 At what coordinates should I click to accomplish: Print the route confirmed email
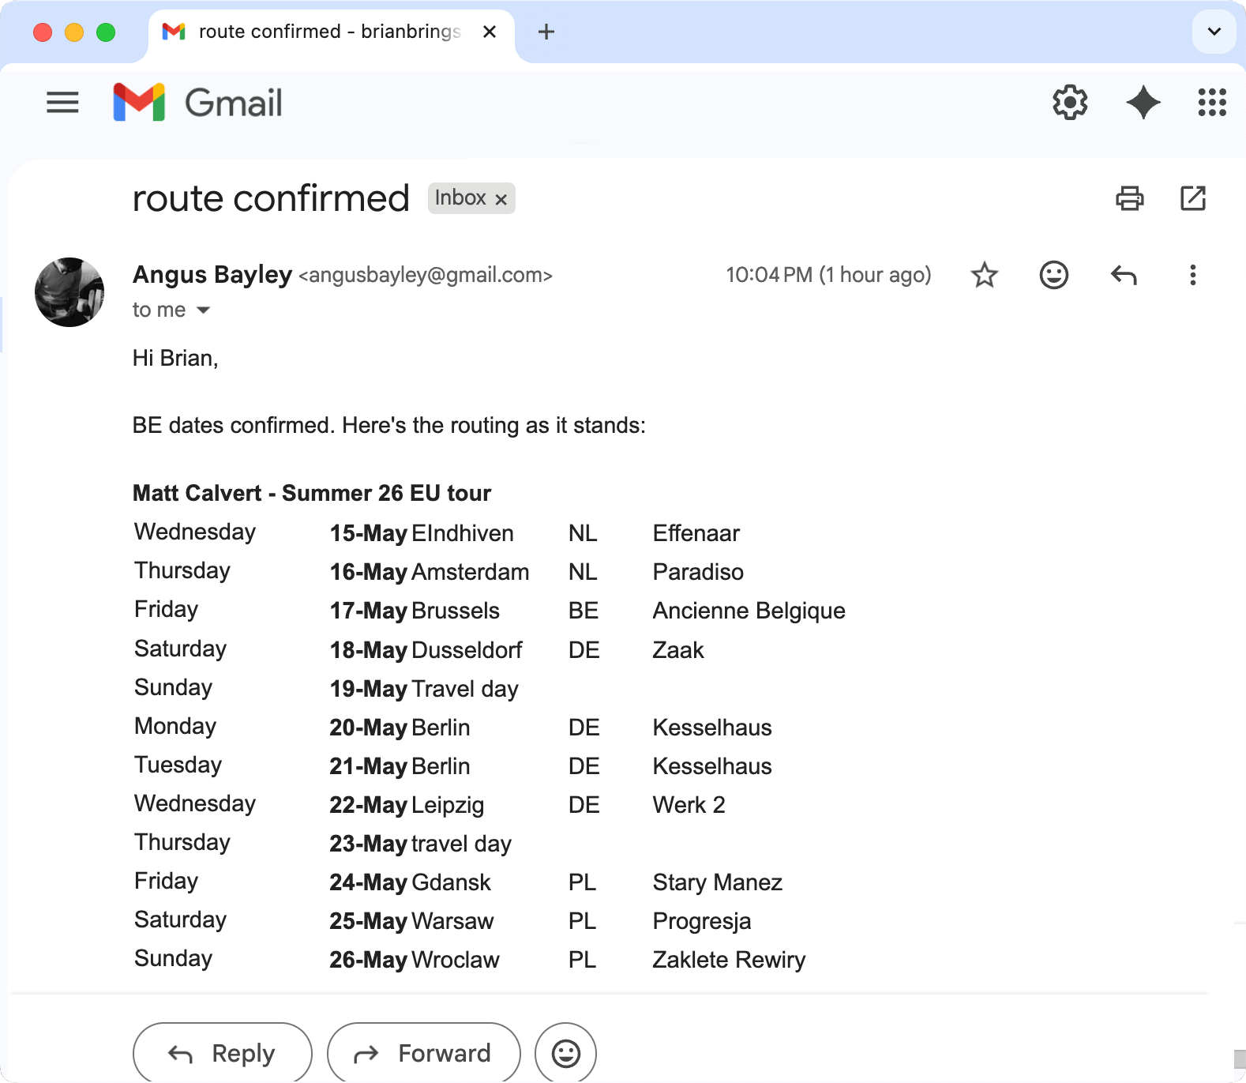(x=1130, y=198)
